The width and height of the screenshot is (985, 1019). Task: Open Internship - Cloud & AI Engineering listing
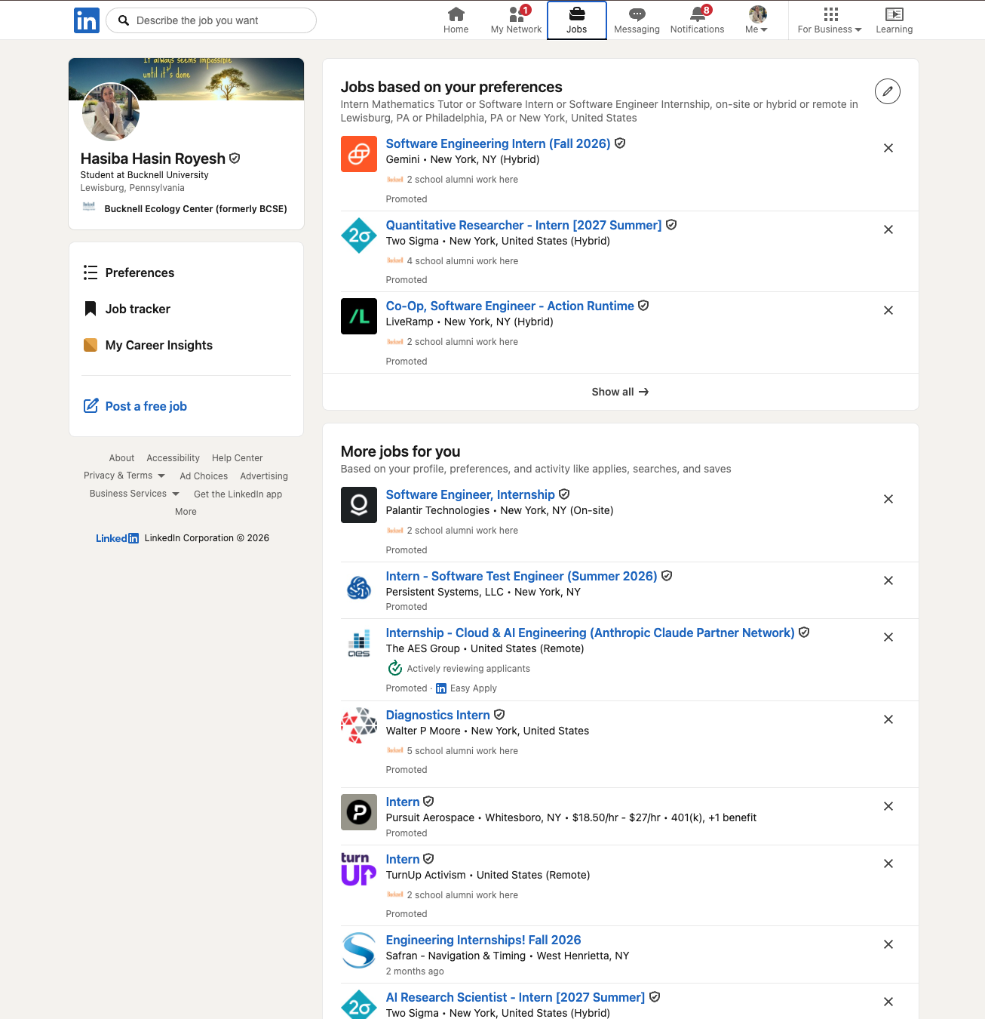click(590, 633)
